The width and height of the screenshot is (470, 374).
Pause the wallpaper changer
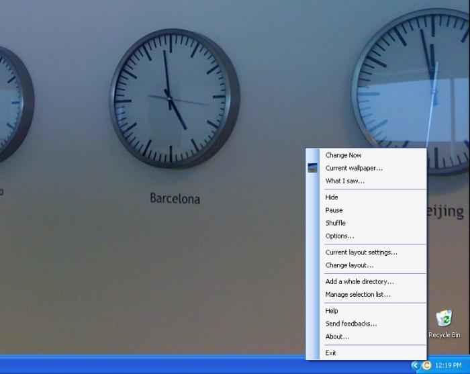(x=366, y=210)
